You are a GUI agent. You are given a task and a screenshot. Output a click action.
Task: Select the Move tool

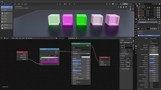tap(7, 16)
